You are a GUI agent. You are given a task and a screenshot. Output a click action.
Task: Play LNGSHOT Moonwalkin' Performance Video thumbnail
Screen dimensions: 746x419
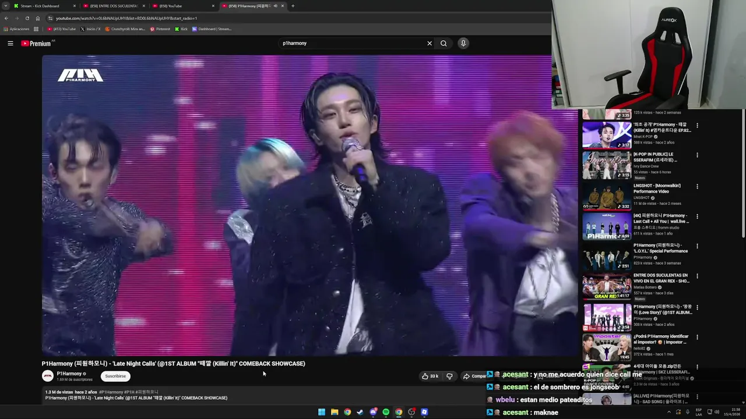click(607, 196)
